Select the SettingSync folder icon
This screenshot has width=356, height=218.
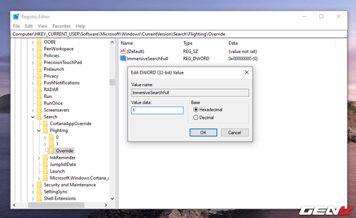(x=39, y=192)
